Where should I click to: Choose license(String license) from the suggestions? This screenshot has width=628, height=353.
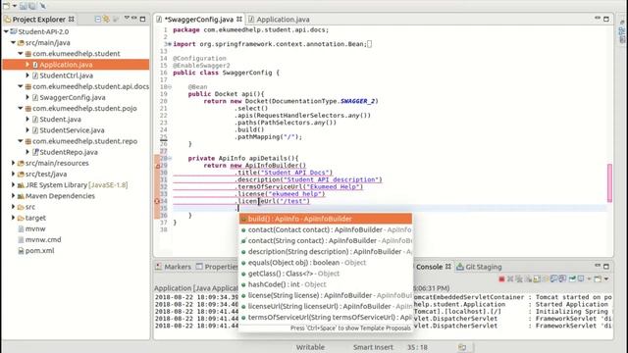click(325, 295)
